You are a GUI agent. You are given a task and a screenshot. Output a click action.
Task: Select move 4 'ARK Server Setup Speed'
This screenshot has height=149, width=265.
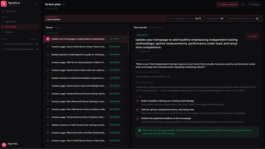point(86,62)
